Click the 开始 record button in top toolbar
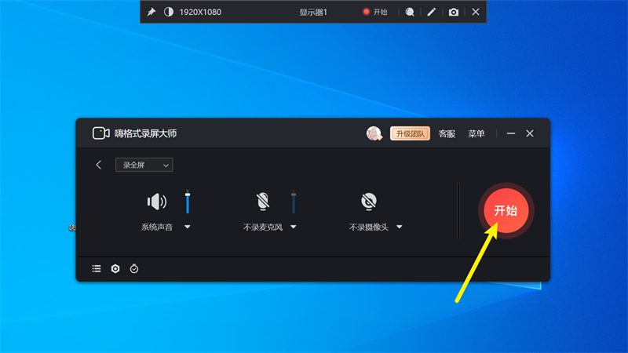 pyautogui.click(x=375, y=12)
